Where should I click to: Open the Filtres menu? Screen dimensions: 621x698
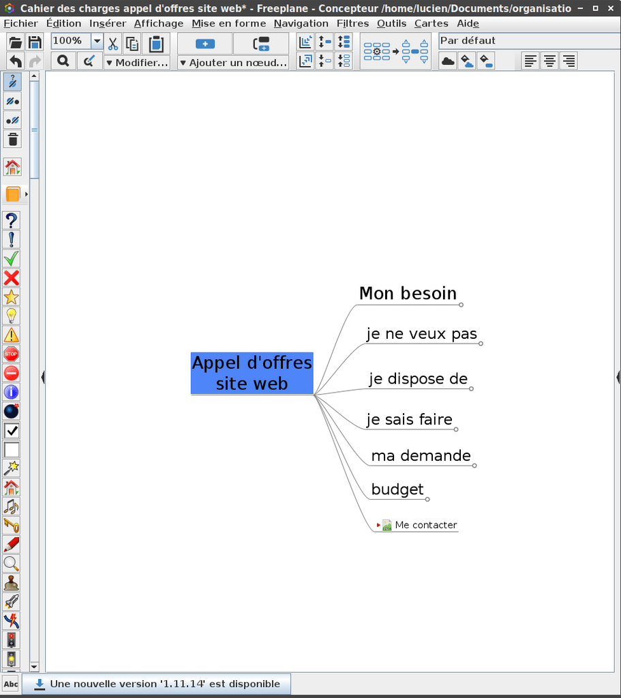coord(352,24)
